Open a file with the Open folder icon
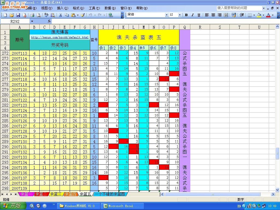The height and width of the screenshot is (210, 280). pos(11,15)
